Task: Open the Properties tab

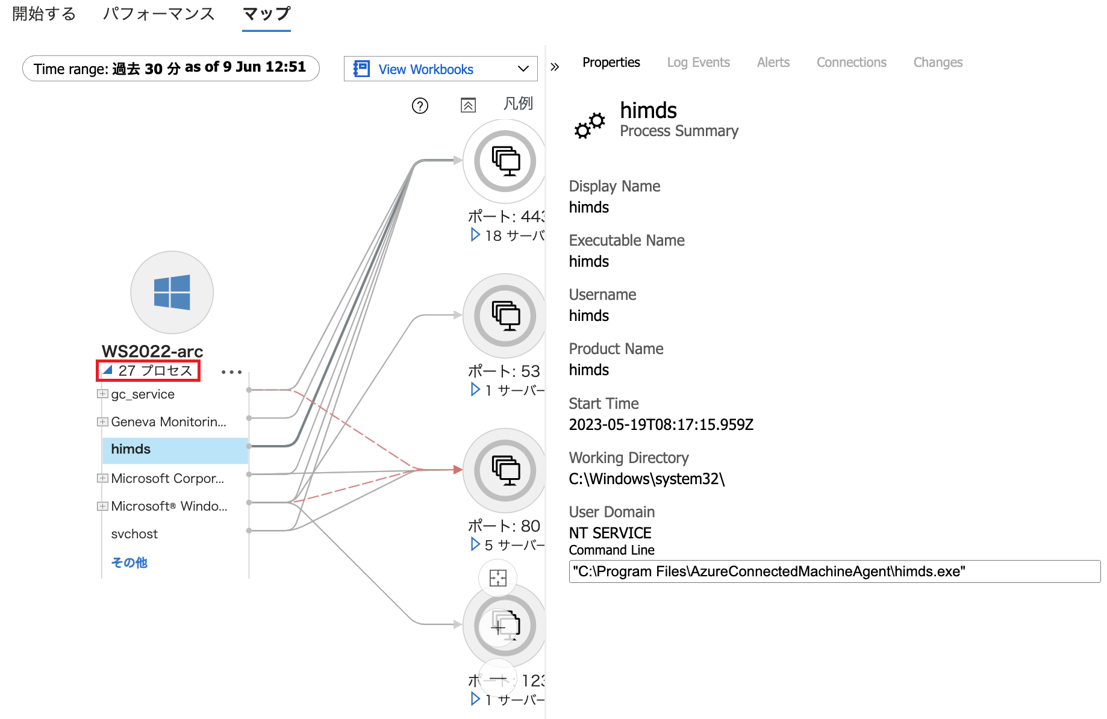Action: pyautogui.click(x=611, y=62)
